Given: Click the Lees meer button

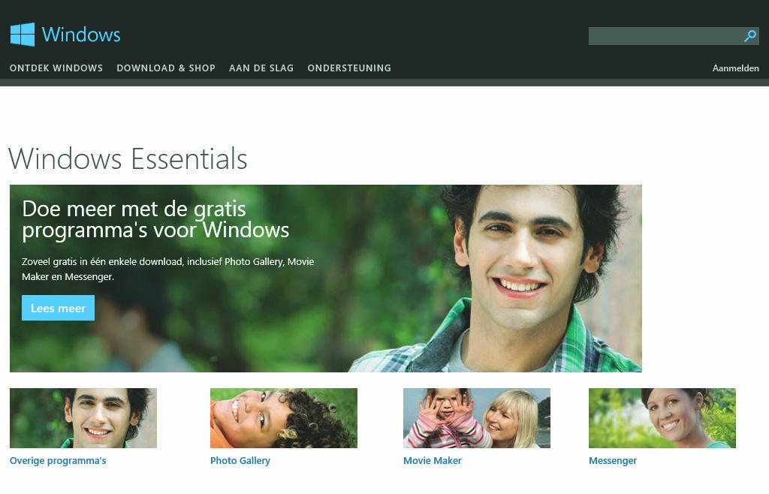Looking at the screenshot, I should [x=59, y=308].
